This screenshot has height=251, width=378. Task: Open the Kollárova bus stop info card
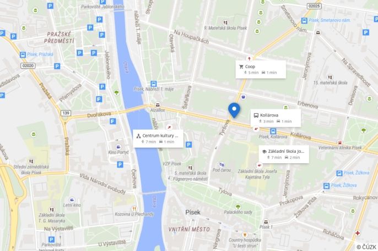coord(276,118)
